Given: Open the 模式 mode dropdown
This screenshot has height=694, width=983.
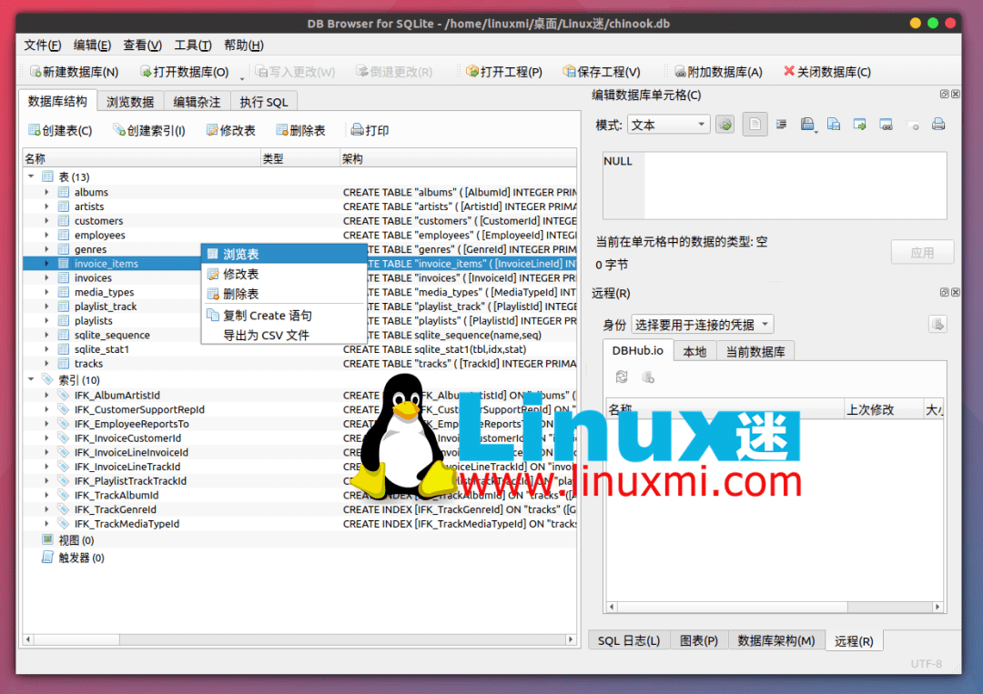Looking at the screenshot, I should click(669, 125).
